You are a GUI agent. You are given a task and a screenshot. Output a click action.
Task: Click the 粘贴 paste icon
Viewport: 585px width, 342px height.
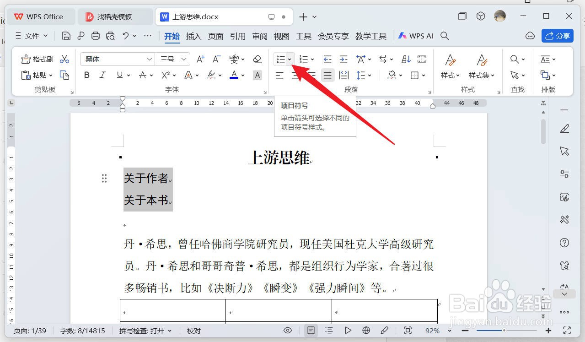click(26, 75)
